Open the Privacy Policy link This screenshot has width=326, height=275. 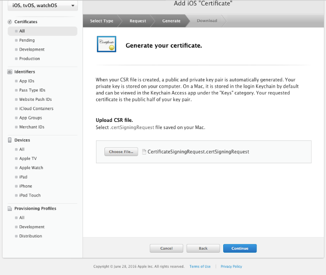[231, 267]
